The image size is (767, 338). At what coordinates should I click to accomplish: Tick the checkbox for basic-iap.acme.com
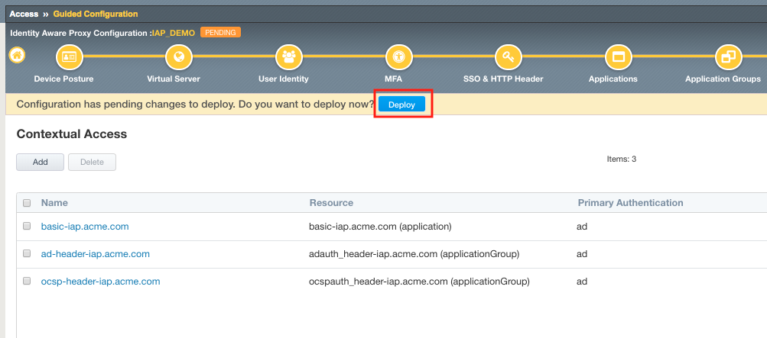coord(27,226)
